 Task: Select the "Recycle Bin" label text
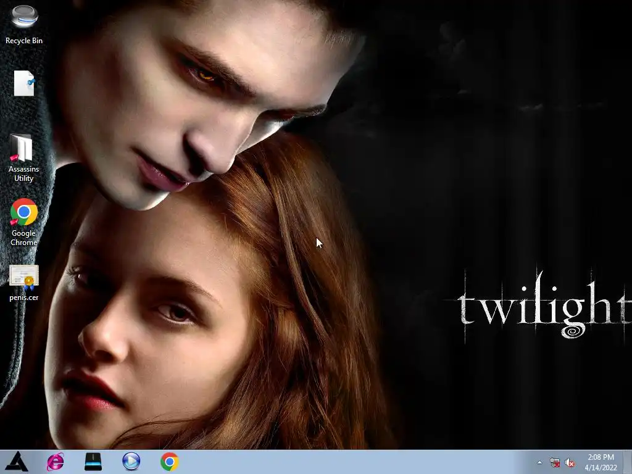(24, 41)
